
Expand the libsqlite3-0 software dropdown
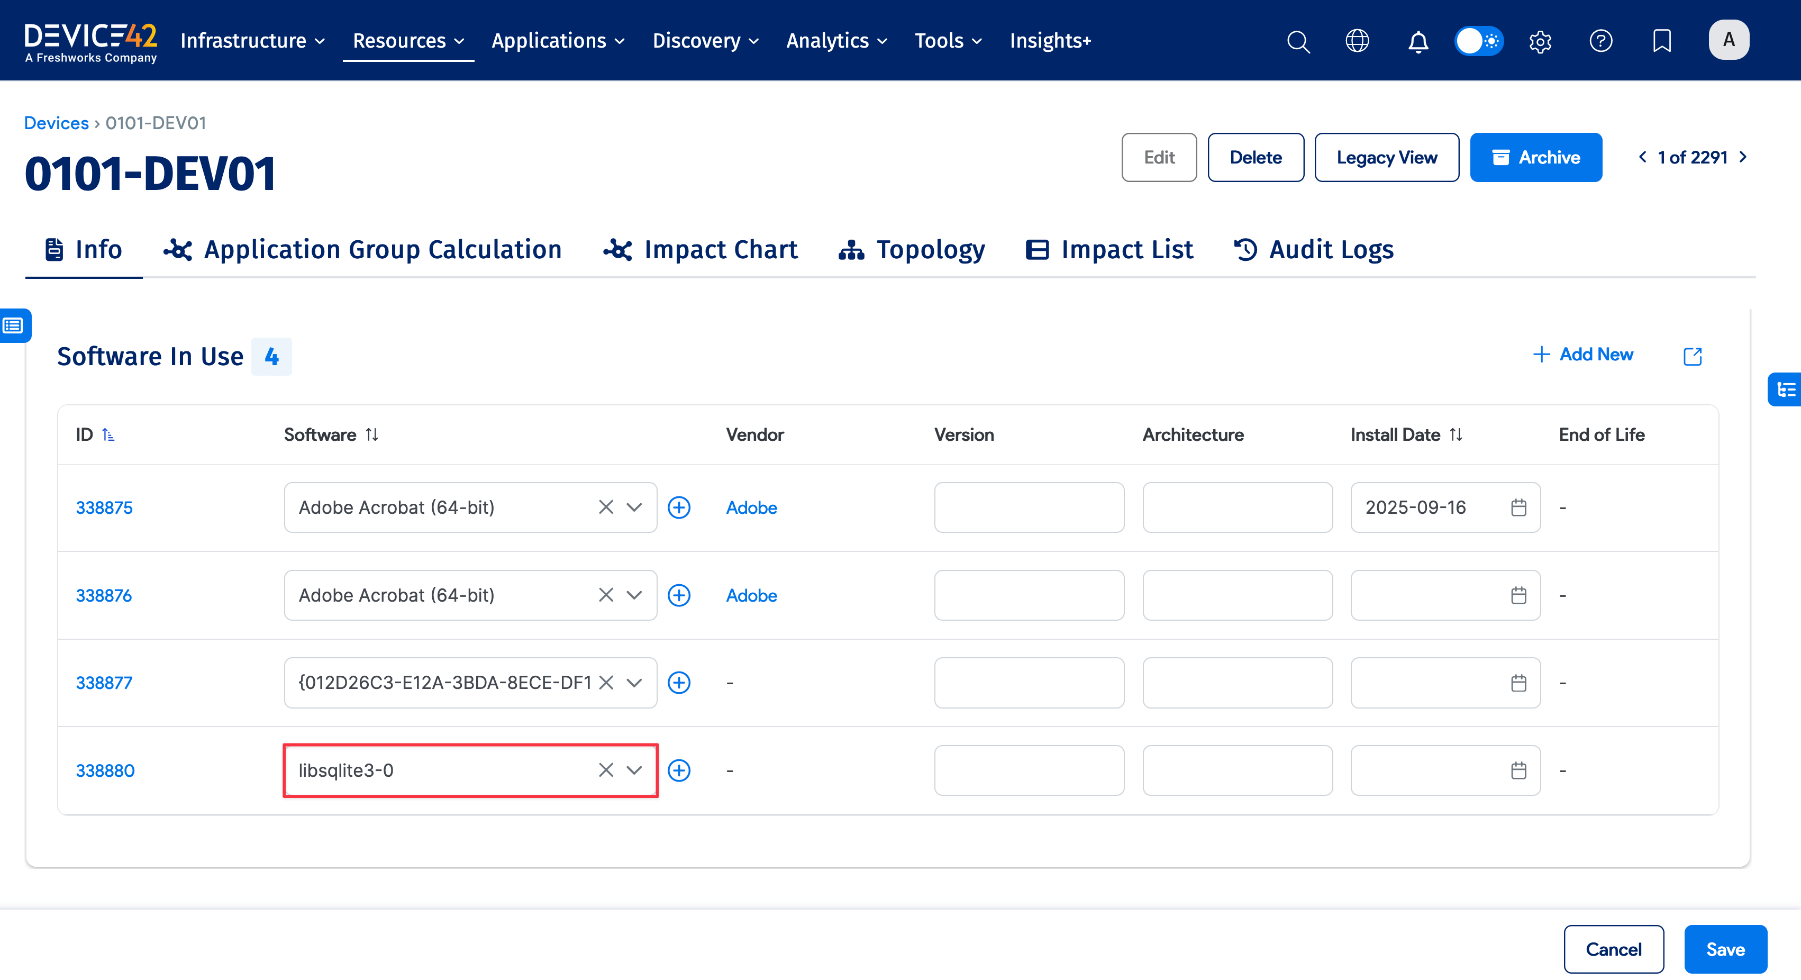634,770
